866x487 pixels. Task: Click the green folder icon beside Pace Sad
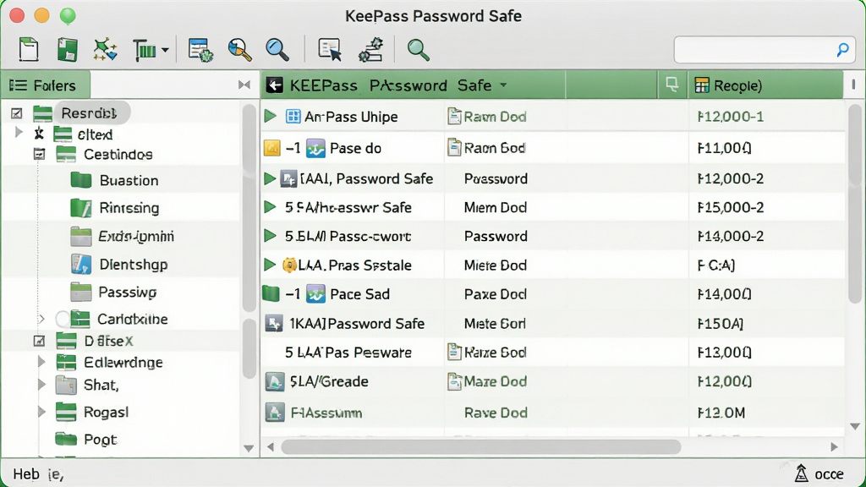[271, 293]
